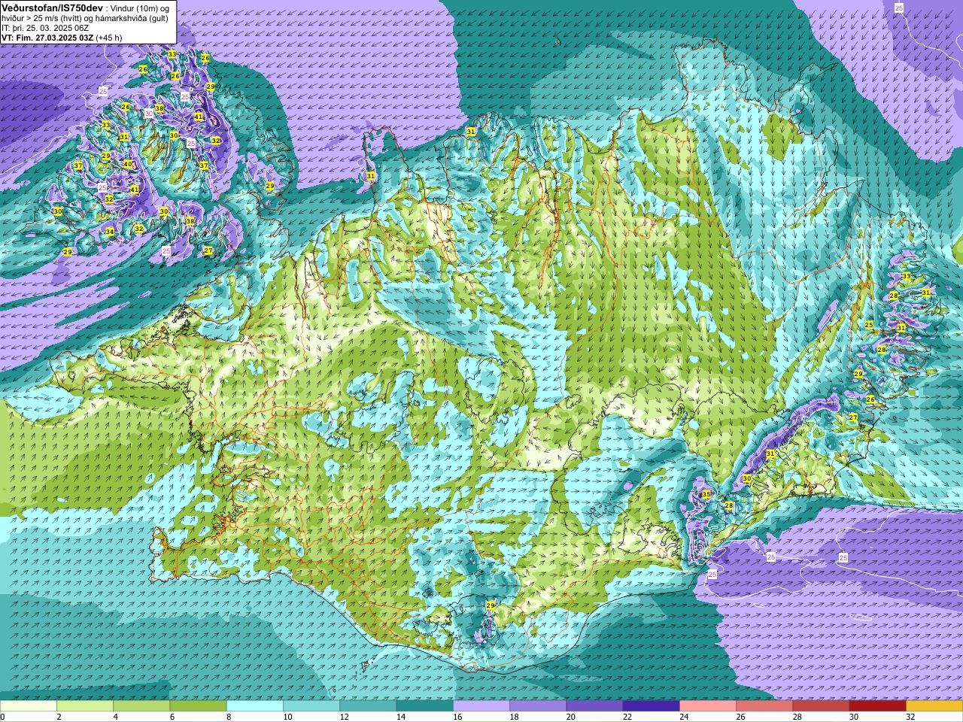The width and height of the screenshot is (963, 722).
Task: Click the "hviður > 25 m/s" description line
Action: tap(85, 17)
